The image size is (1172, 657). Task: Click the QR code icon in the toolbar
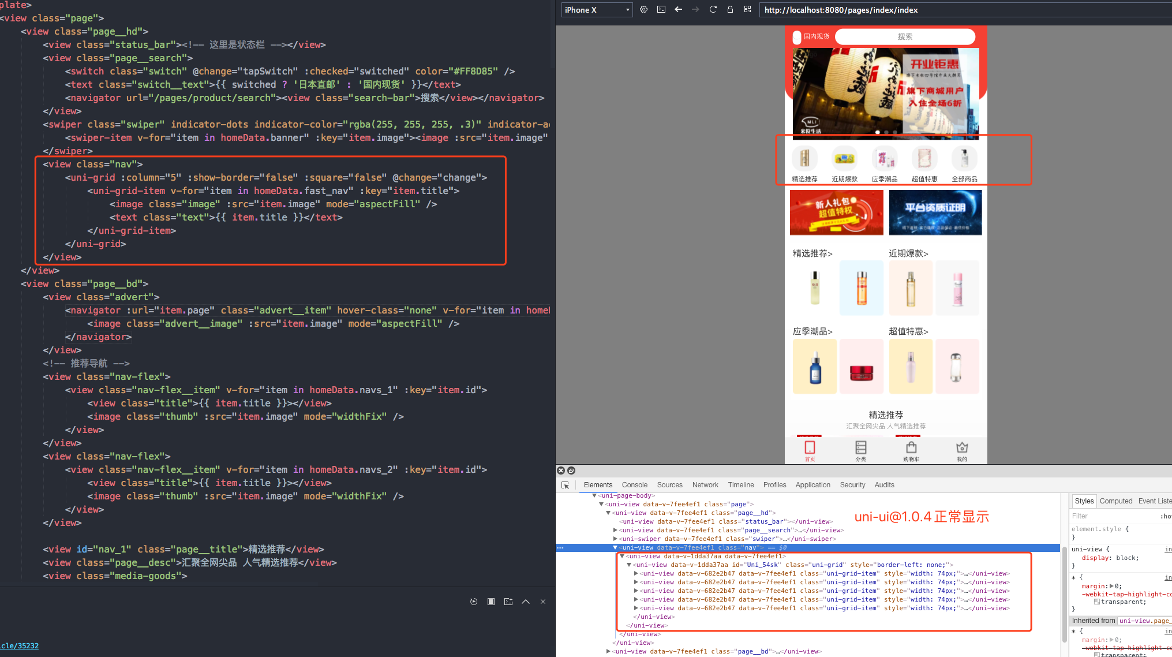point(747,9)
